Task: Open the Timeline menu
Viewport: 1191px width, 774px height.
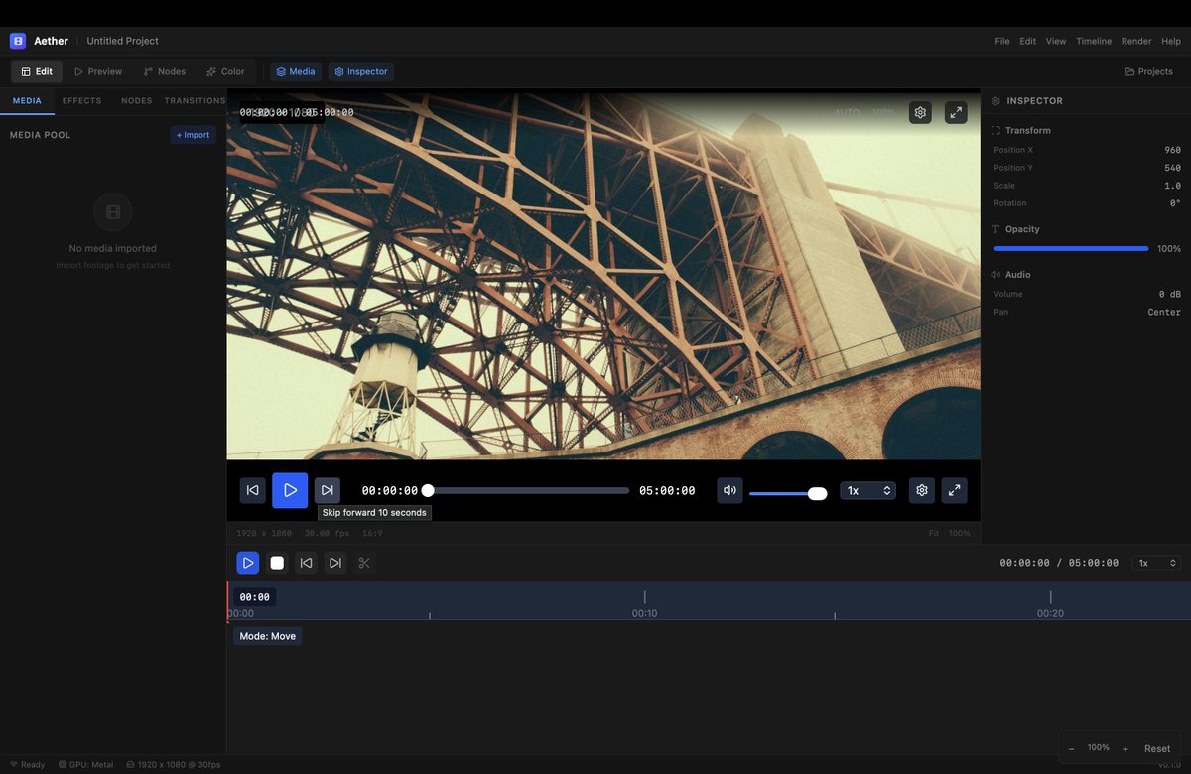Action: 1094,41
